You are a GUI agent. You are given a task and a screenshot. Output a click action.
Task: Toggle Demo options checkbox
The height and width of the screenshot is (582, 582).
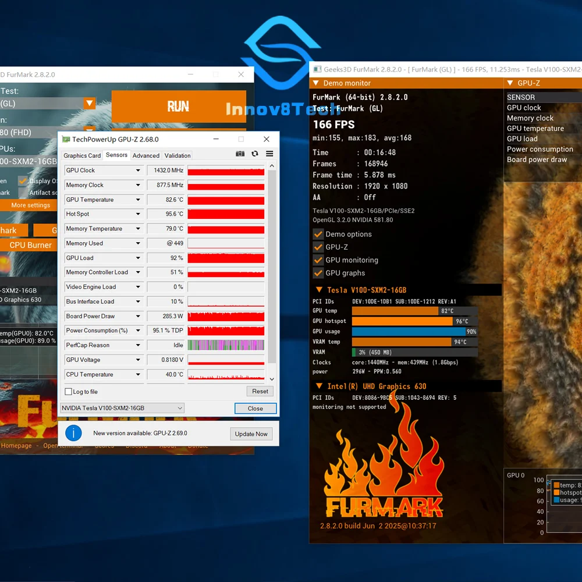tap(318, 234)
